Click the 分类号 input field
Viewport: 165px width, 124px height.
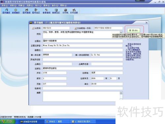56,28
